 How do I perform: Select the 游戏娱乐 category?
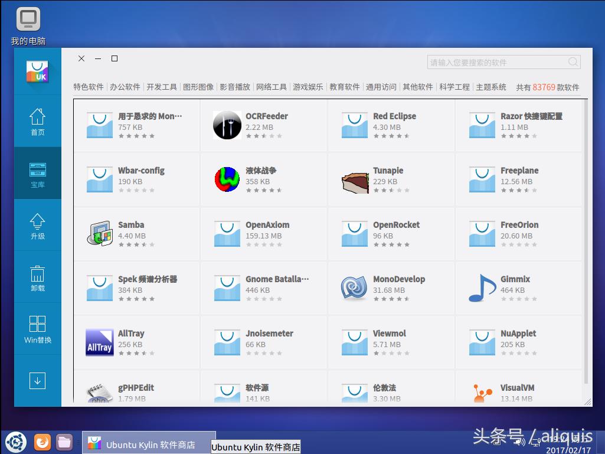[308, 86]
